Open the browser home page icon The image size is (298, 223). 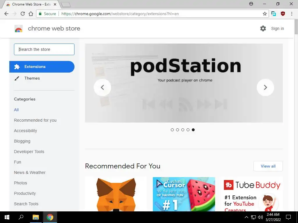click(x=31, y=14)
